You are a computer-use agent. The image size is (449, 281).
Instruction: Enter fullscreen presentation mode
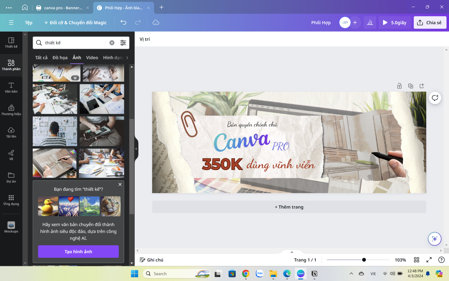click(429, 260)
